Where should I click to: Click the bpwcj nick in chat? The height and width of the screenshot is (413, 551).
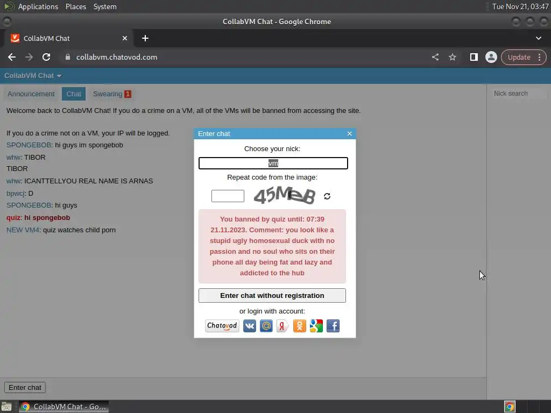(16, 194)
